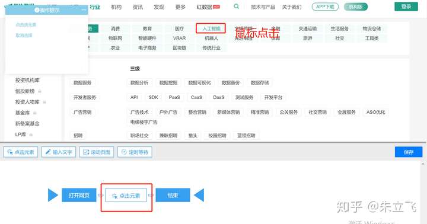Select the 点击元素 node in workflow
427x224 pixels.
point(126,196)
